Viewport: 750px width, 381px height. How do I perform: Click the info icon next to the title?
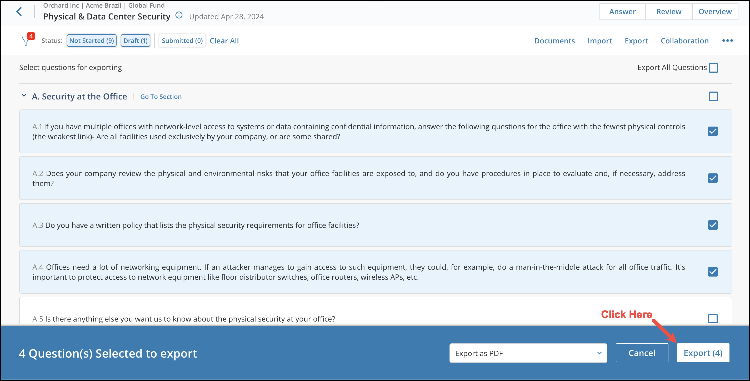(x=179, y=15)
